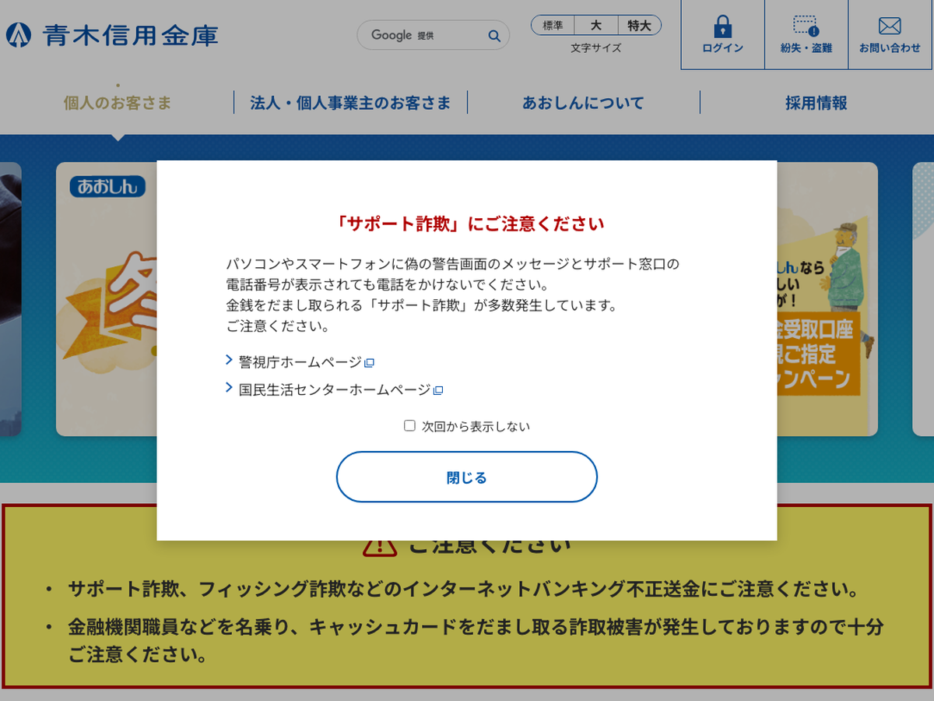
Task: Open the 国民生活センターホームページ link
Action: (334, 389)
